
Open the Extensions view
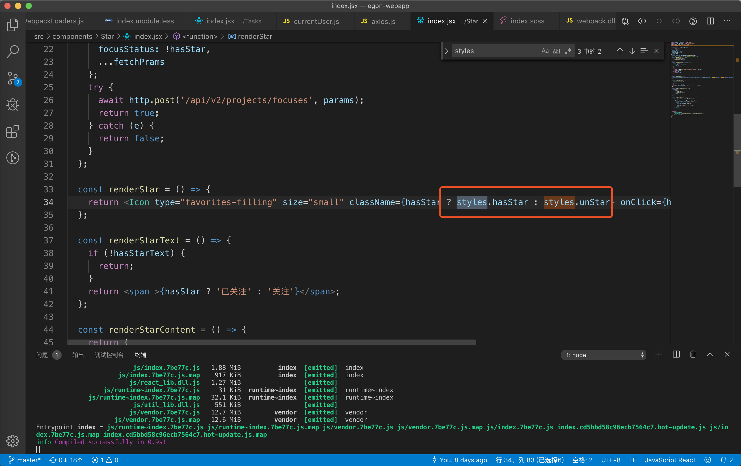pos(13,131)
